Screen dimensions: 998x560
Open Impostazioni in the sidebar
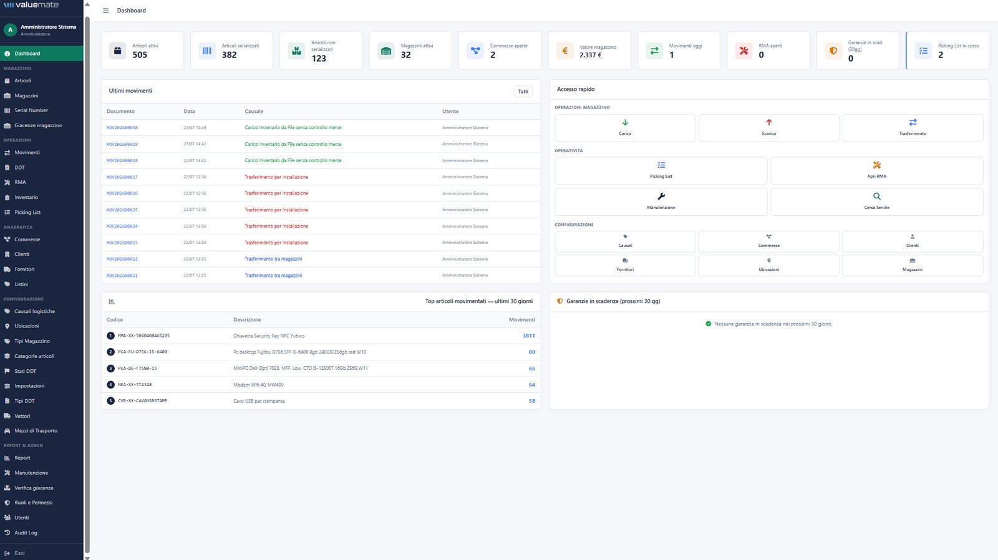click(x=41, y=386)
